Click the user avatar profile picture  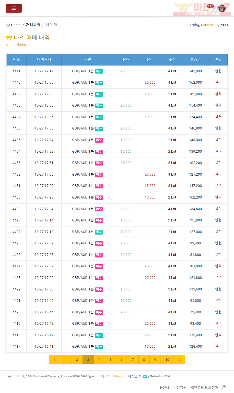(x=222, y=8)
